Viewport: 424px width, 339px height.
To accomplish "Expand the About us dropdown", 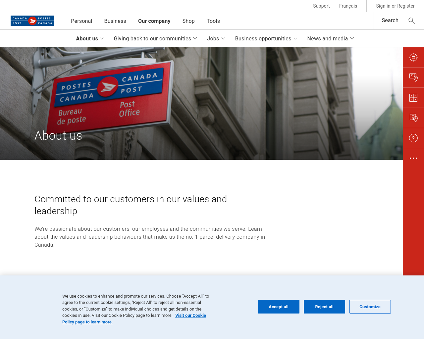I will pyautogui.click(x=90, y=38).
